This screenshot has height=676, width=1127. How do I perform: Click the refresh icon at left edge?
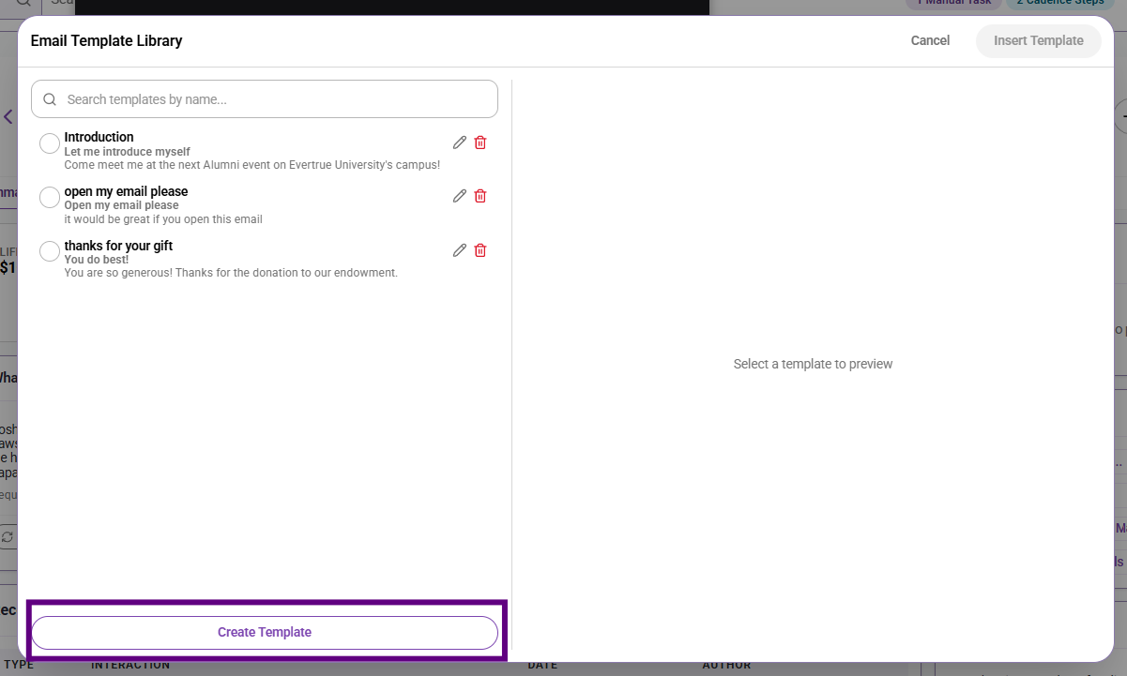8,536
